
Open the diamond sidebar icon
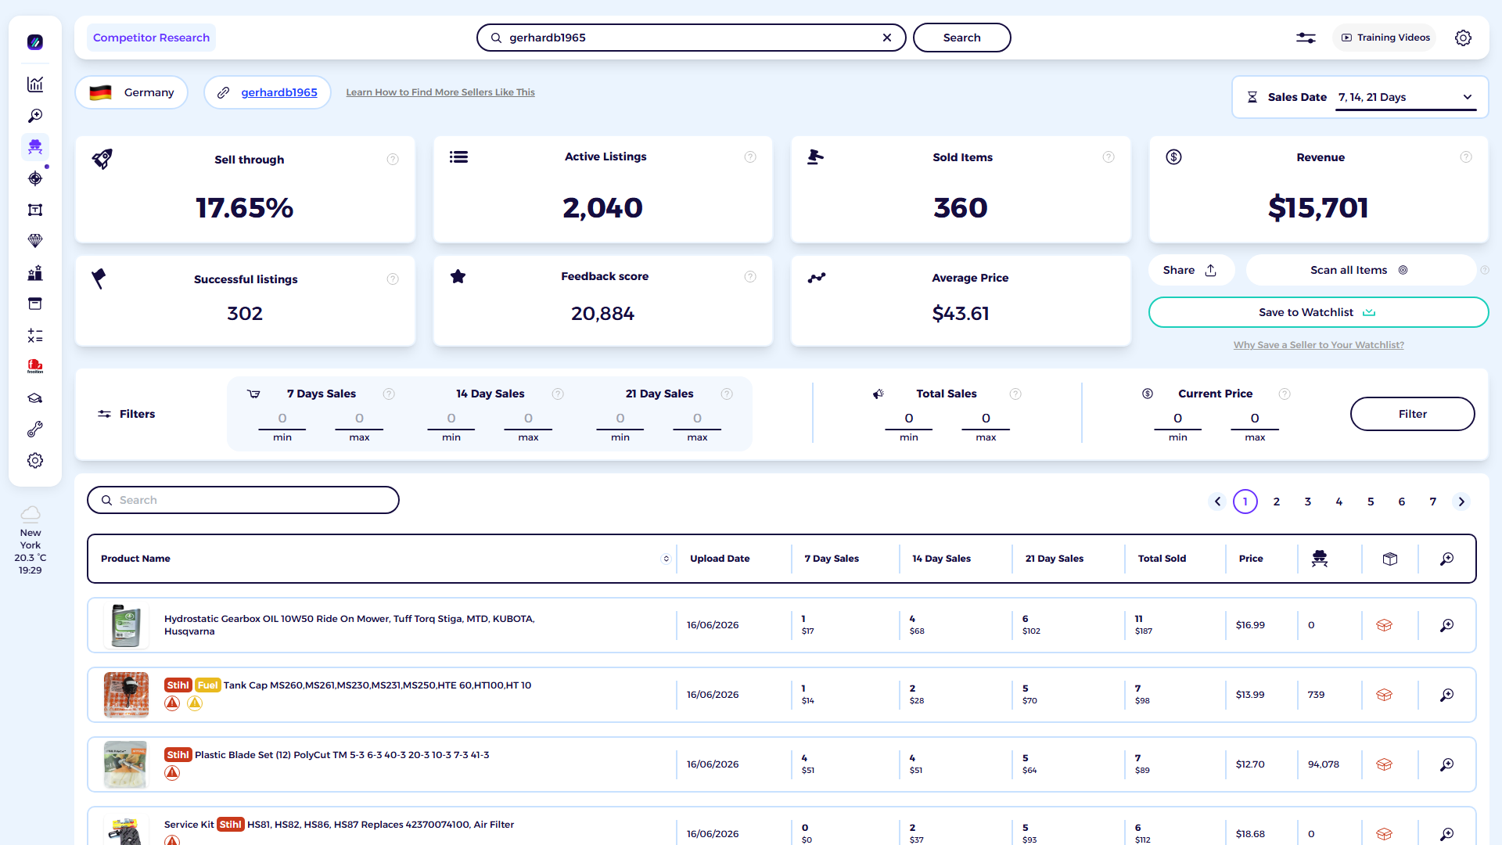click(35, 241)
